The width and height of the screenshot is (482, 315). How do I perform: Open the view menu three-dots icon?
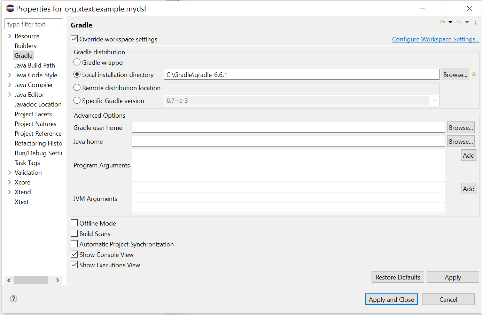tap(475, 22)
